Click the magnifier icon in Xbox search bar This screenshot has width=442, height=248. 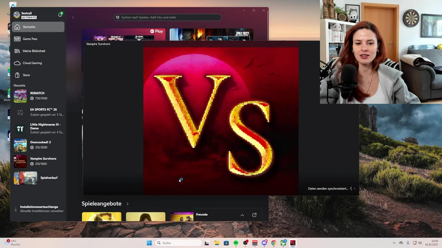click(117, 17)
